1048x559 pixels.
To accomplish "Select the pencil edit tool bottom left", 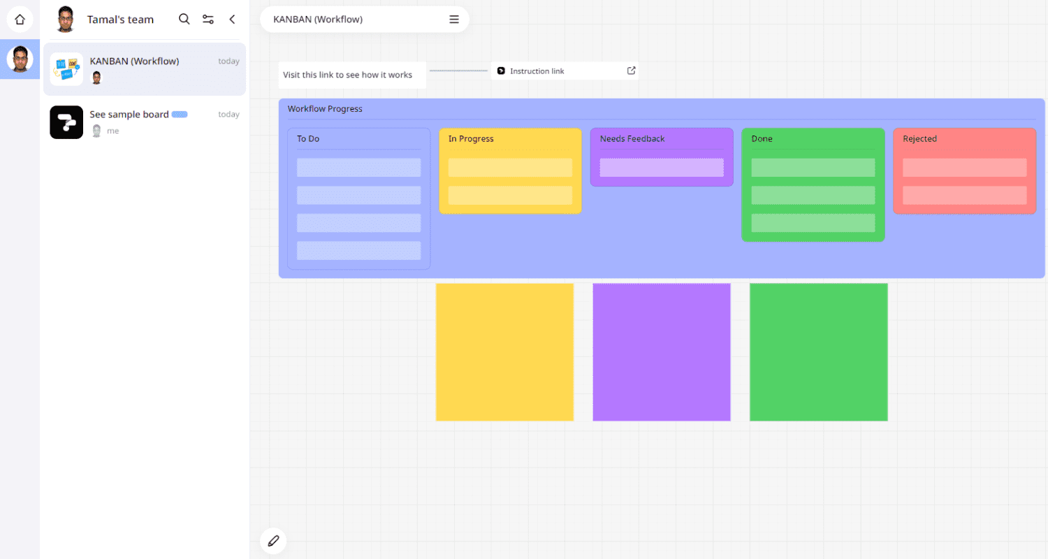I will (273, 540).
